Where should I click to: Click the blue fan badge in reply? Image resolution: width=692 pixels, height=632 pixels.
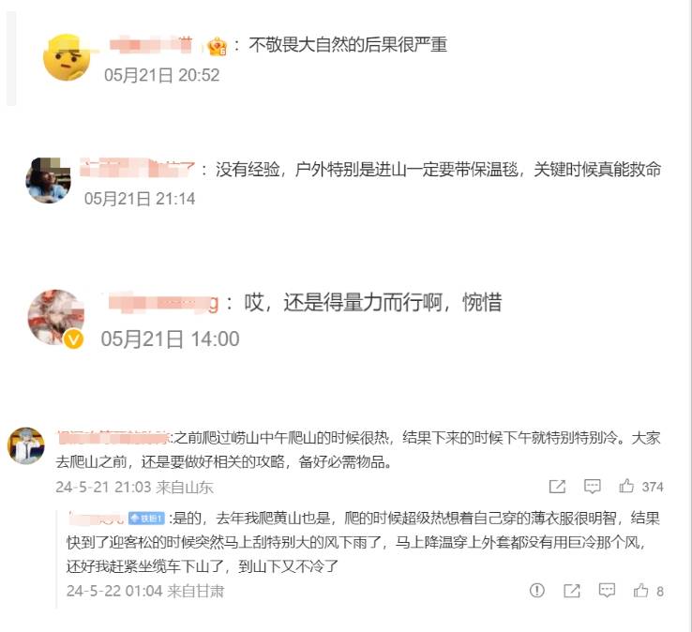click(146, 518)
